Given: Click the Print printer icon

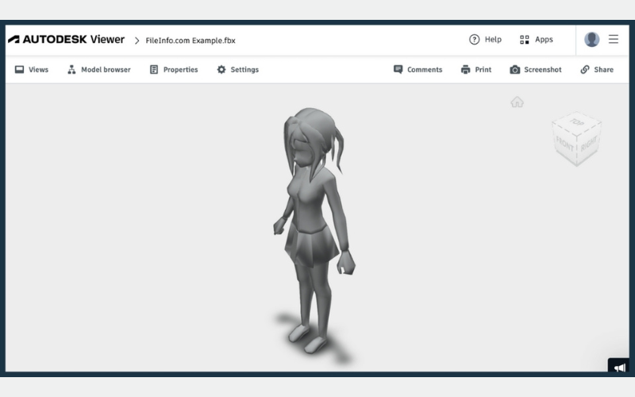Looking at the screenshot, I should pyautogui.click(x=466, y=70).
